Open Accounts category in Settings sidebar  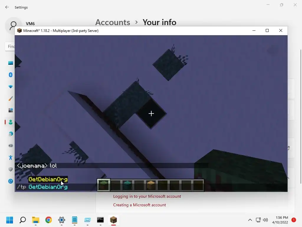pyautogui.click(x=10, y=122)
